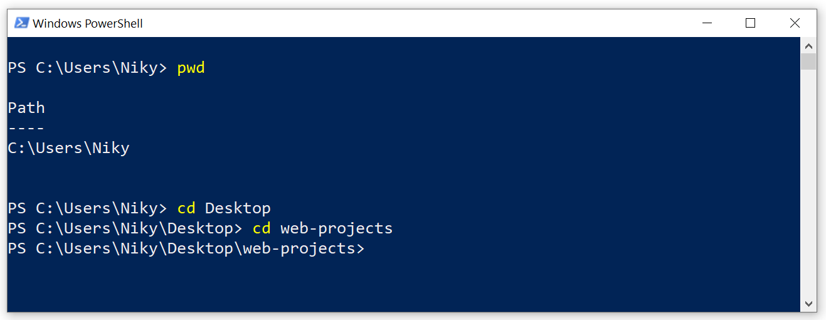Image resolution: width=826 pixels, height=320 pixels.
Task: Click the "Path" output header
Action: pos(26,108)
